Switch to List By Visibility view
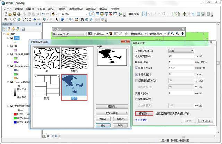The height and width of the screenshot is (144, 222). point(13,29)
